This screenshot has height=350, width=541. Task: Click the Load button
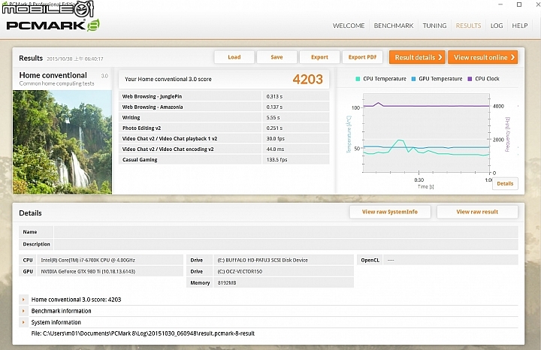(234, 57)
